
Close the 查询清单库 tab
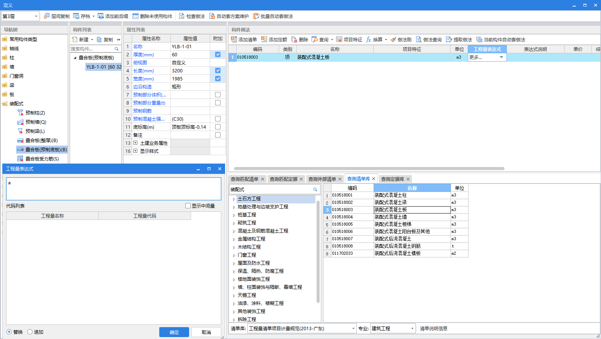pyautogui.click(x=374, y=179)
